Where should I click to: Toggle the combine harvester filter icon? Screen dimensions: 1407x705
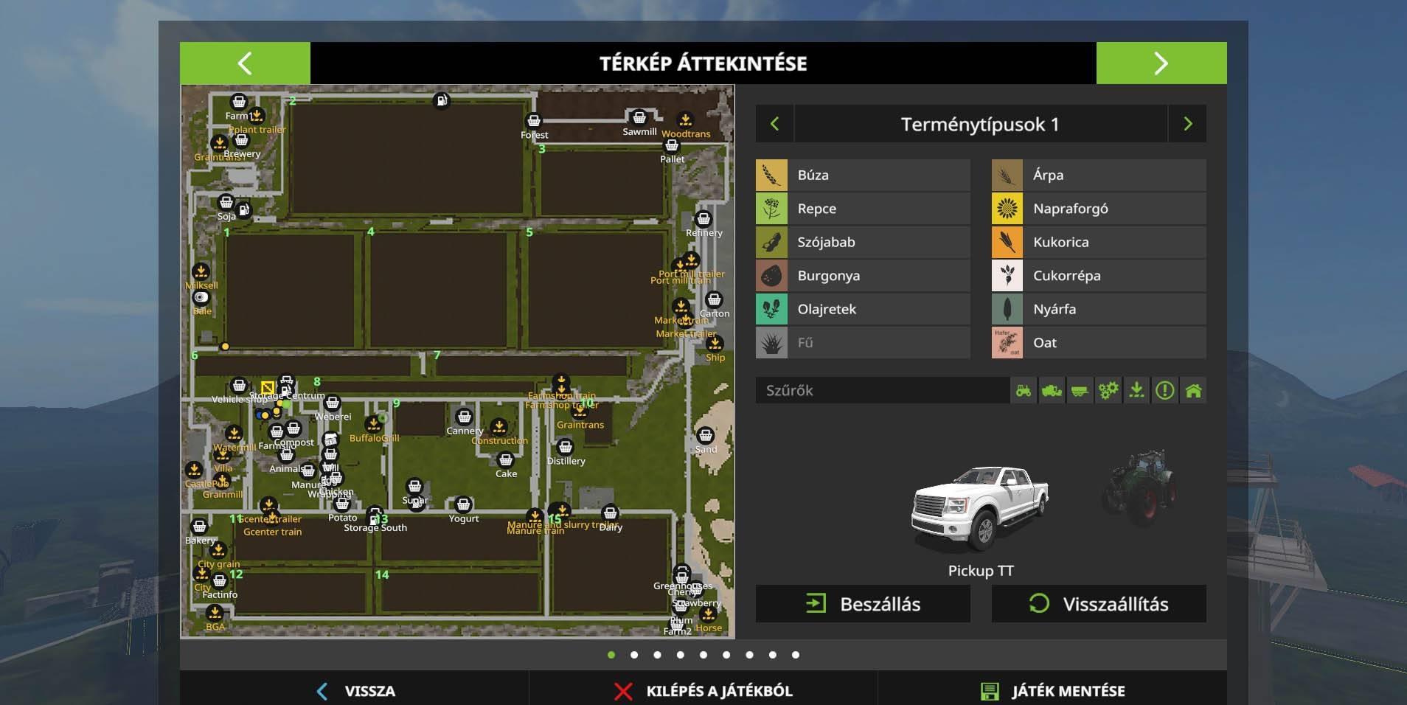point(1052,391)
